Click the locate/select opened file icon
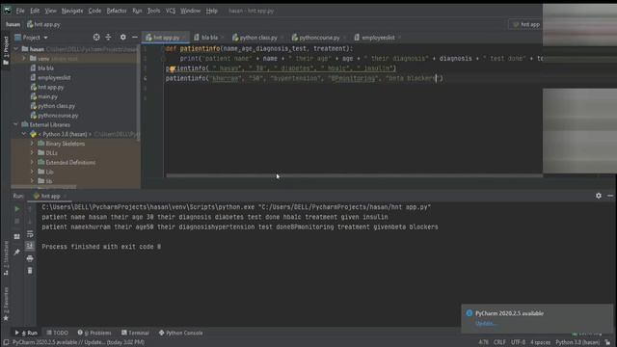Screen dimensions: 617x347 [x=96, y=38]
